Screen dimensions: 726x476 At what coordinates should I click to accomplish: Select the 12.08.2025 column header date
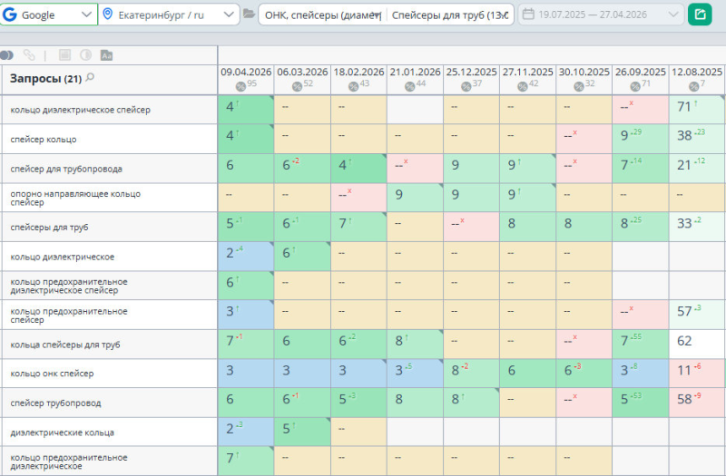pos(697,73)
